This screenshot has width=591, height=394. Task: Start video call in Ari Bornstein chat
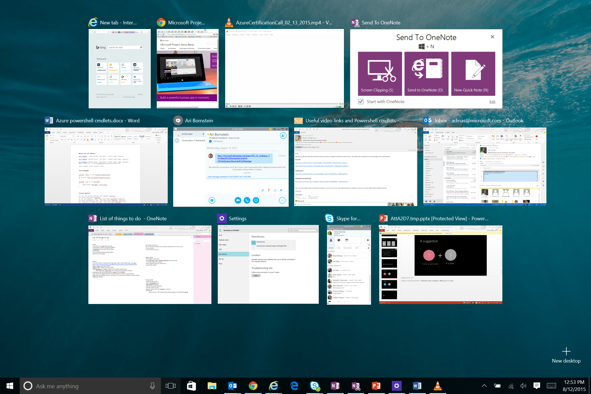click(x=238, y=200)
